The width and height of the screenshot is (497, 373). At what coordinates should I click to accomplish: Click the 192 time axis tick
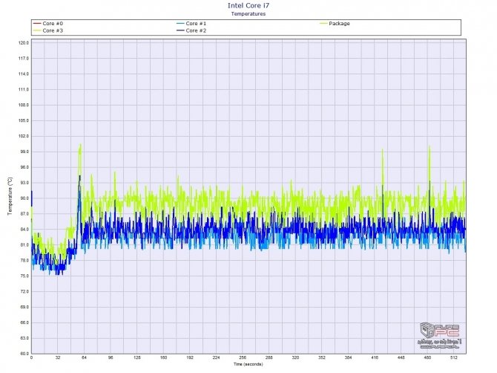tap(190, 357)
